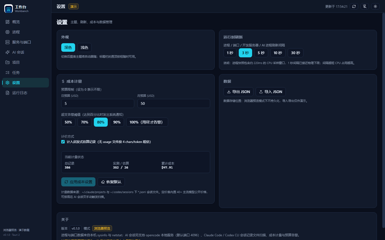The height and width of the screenshot is (240, 385).
Task: Select the 90% alert threshold
Action: pyautogui.click(x=117, y=122)
